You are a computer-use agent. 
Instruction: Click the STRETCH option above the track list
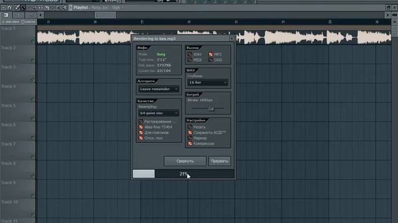pos(28,22)
